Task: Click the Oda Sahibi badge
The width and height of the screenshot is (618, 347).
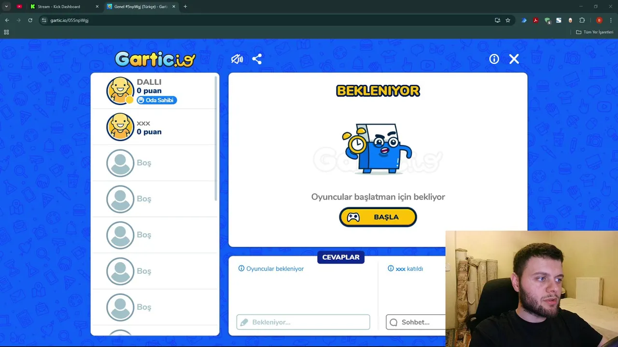Action: pyautogui.click(x=157, y=100)
